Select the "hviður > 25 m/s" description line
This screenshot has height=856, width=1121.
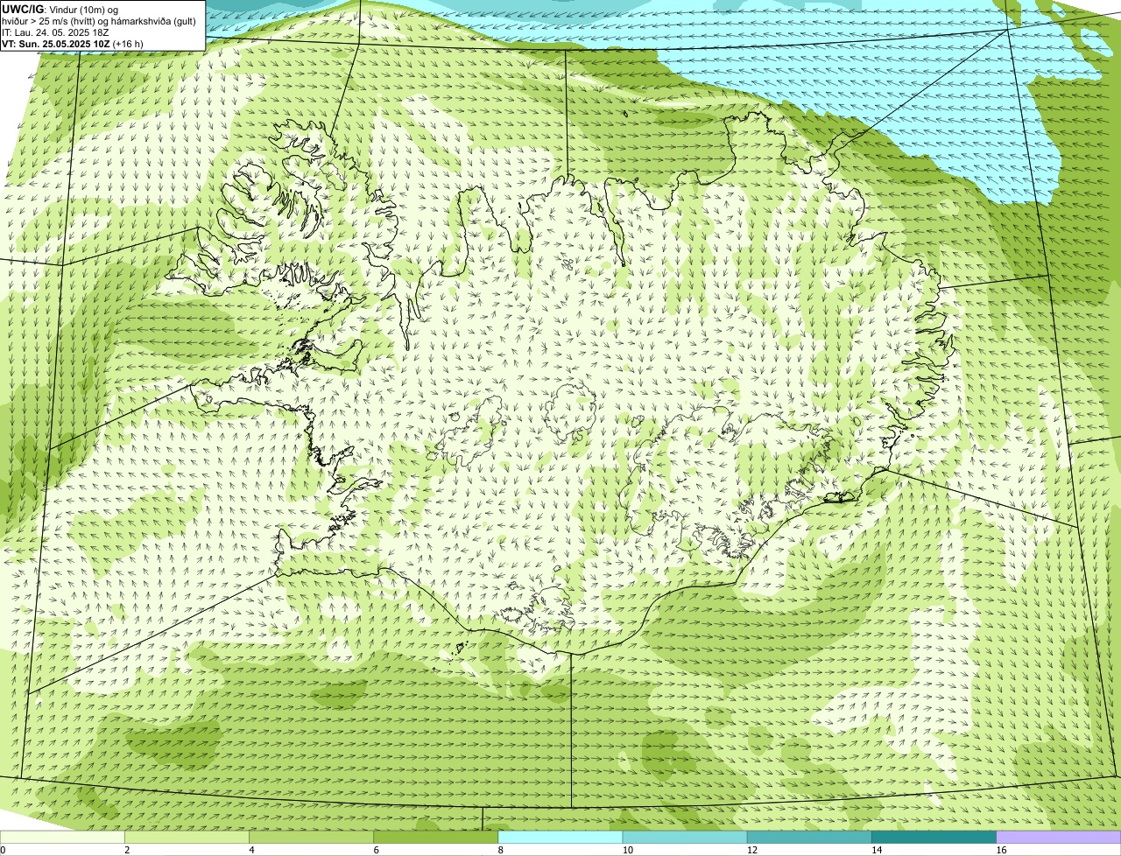coord(99,21)
